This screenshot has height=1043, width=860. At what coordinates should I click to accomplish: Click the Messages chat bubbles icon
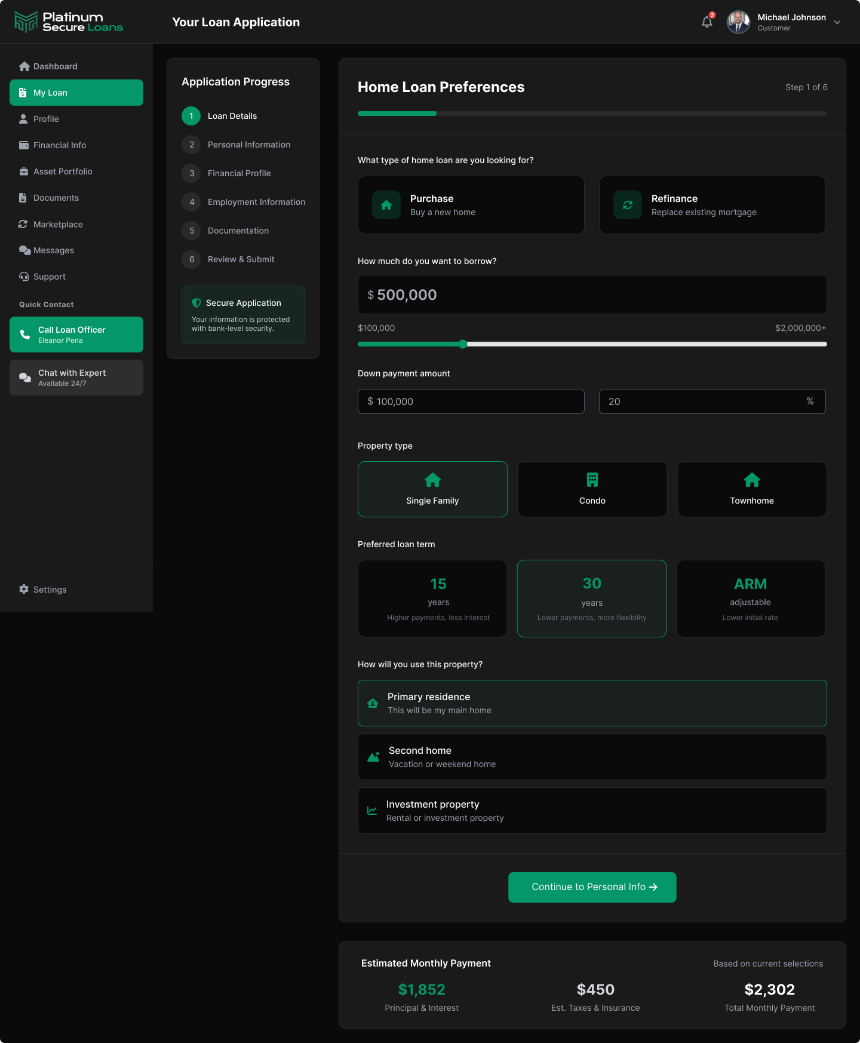point(24,250)
